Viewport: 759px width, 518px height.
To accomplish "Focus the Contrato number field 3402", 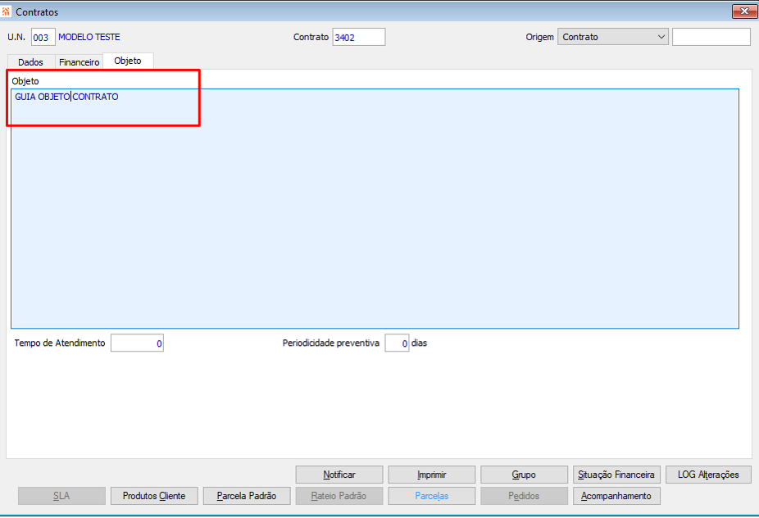I will tap(359, 37).
